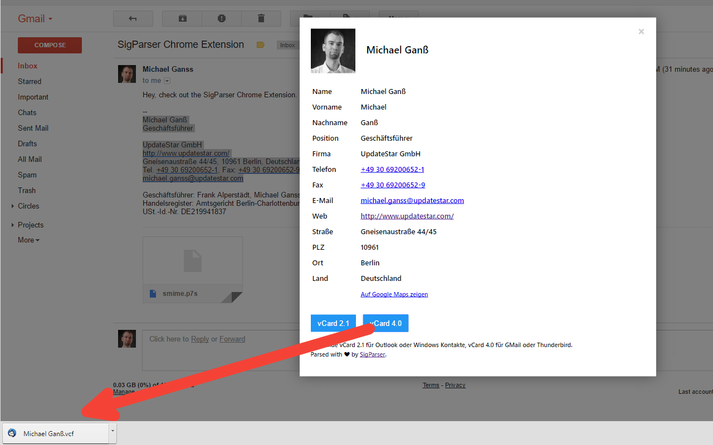Open the downloaded Michael Ganß.vcf file
Image resolution: width=713 pixels, height=445 pixels.
56,434
